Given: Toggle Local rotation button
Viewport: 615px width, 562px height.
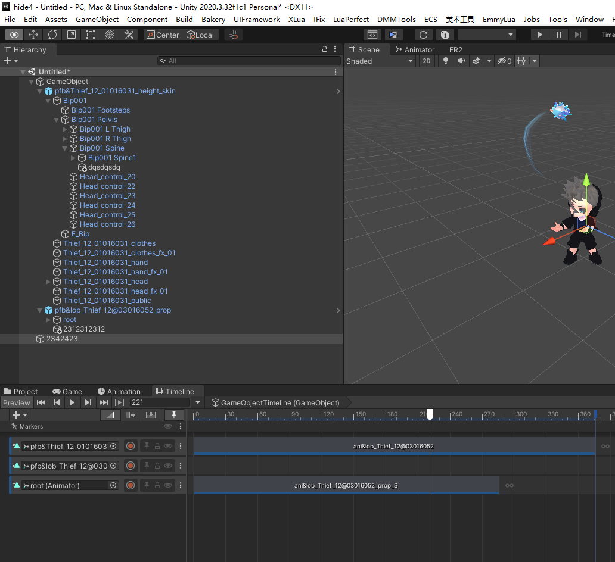Looking at the screenshot, I should (x=200, y=35).
